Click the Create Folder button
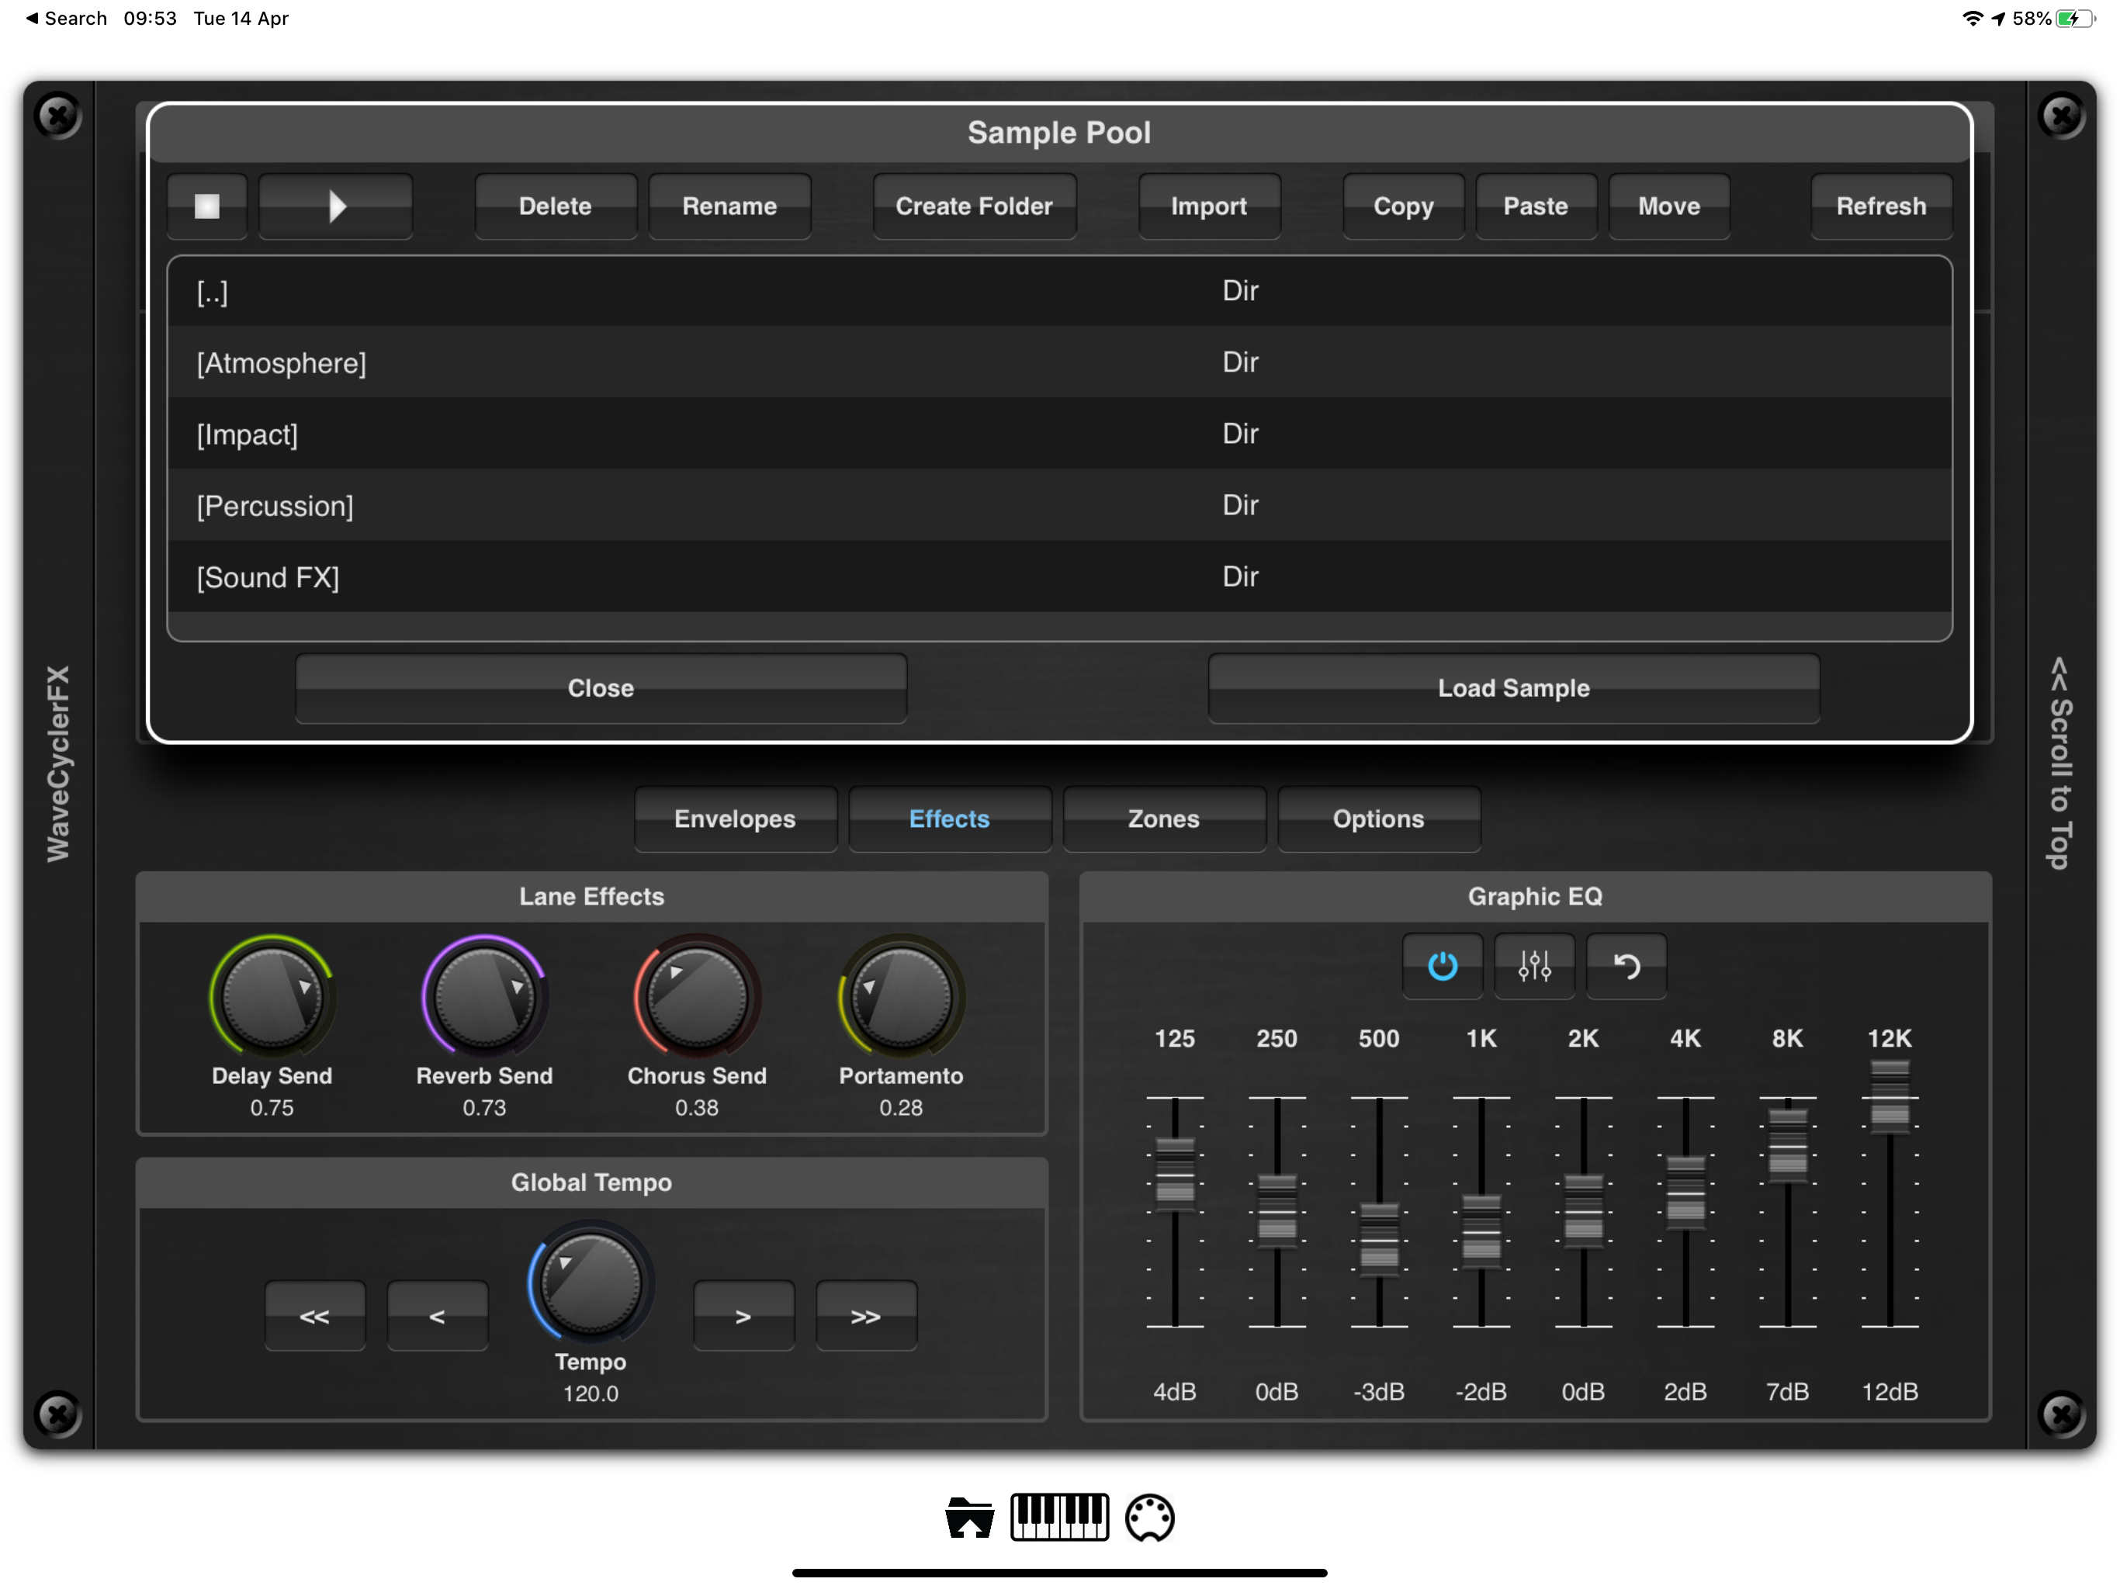This screenshot has width=2120, height=1589. click(974, 206)
